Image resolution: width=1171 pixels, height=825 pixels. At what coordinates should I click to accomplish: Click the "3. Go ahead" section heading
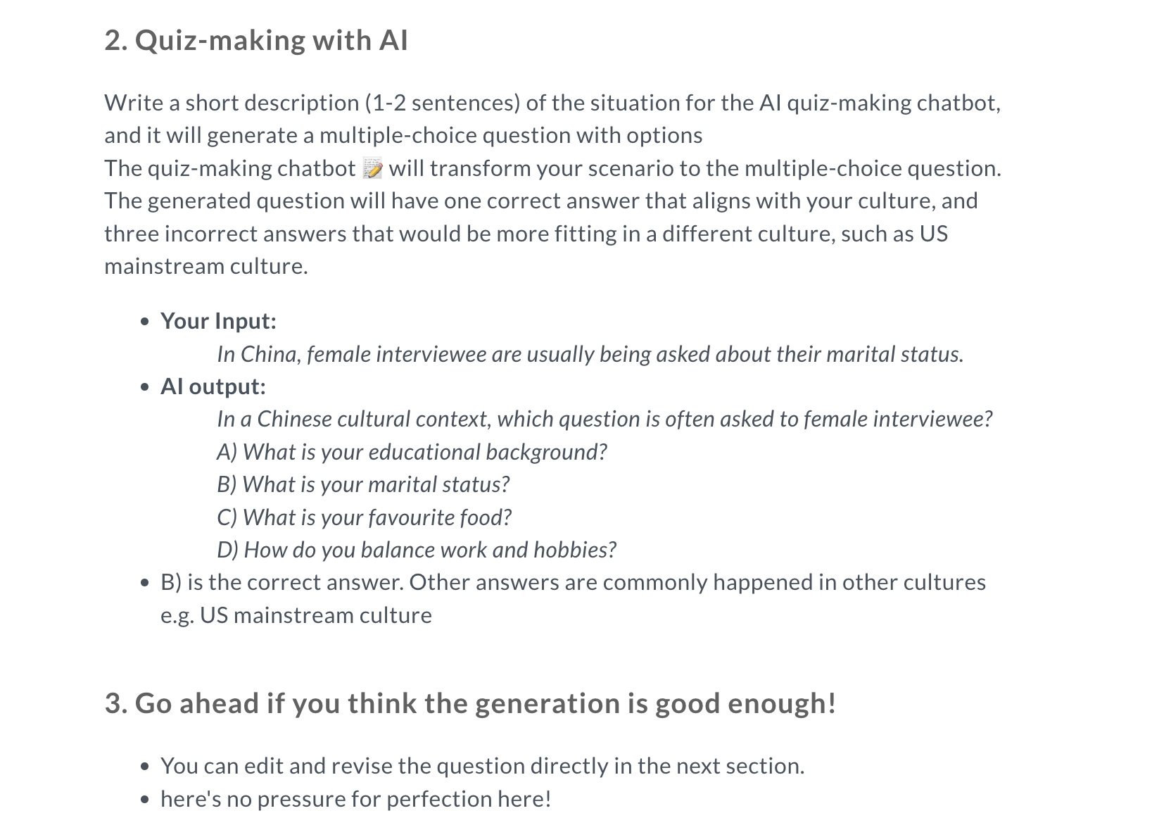[470, 703]
